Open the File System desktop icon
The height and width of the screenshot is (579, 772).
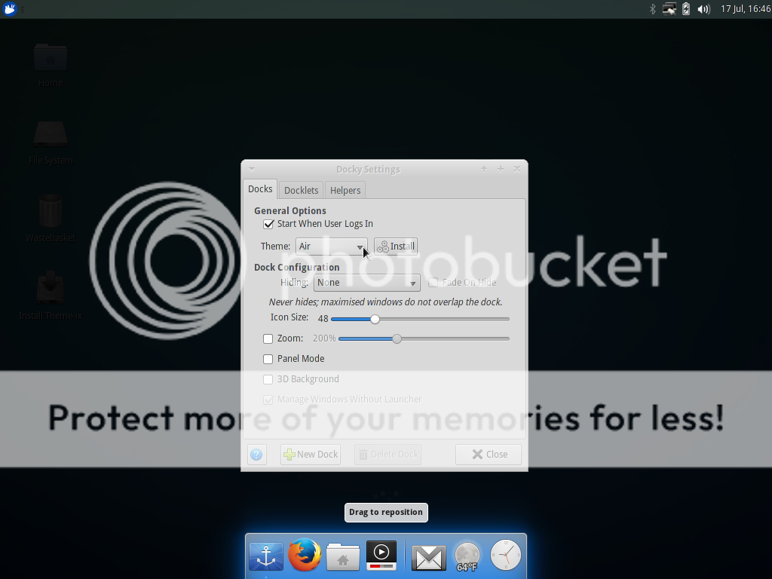point(51,143)
